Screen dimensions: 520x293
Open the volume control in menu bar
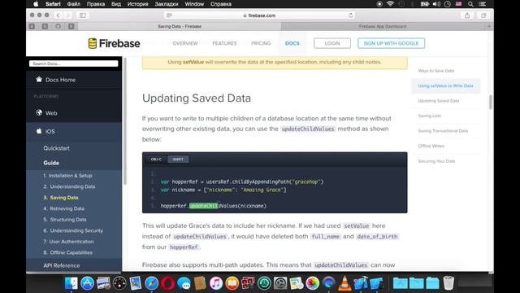pos(436,4)
